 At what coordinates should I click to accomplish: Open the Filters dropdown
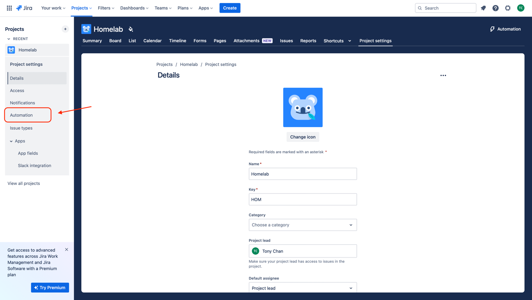[106, 8]
